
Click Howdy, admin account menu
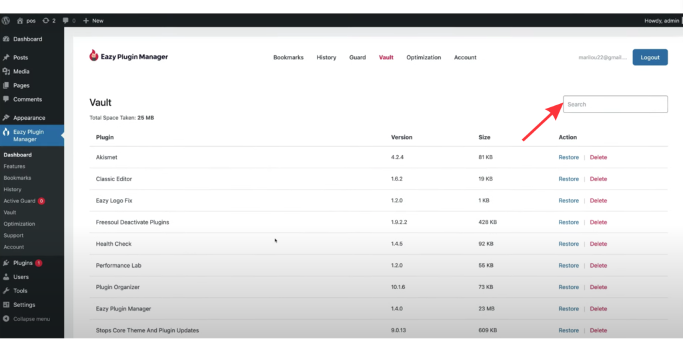662,21
